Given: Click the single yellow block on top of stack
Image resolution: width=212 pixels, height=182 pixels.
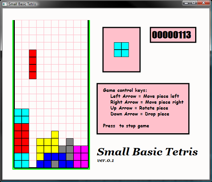Looking at the screenshot, I should (x=55, y=134).
